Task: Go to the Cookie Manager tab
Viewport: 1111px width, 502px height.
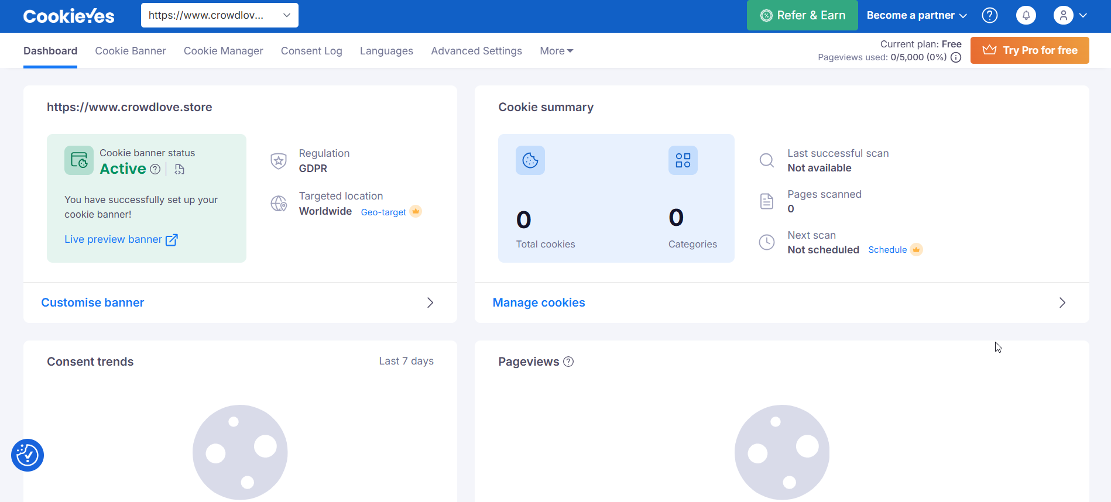Action: [x=223, y=51]
